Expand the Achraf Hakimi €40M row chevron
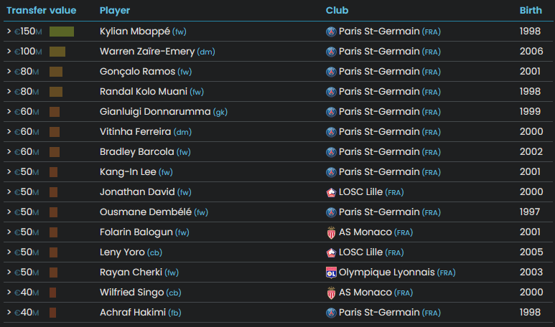 [9, 312]
